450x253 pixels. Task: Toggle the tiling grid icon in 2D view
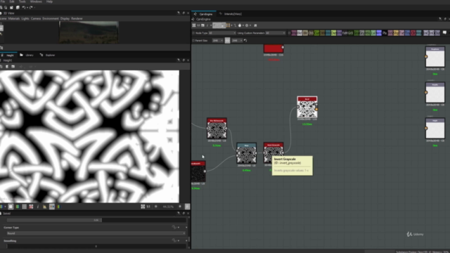(x=25, y=207)
